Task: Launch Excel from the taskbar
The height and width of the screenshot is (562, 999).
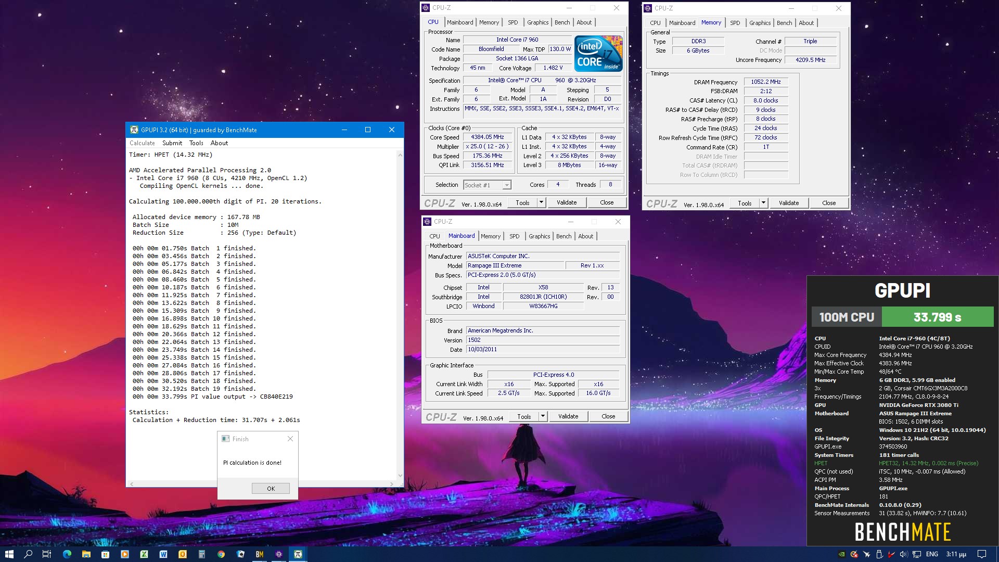Action: 144,554
